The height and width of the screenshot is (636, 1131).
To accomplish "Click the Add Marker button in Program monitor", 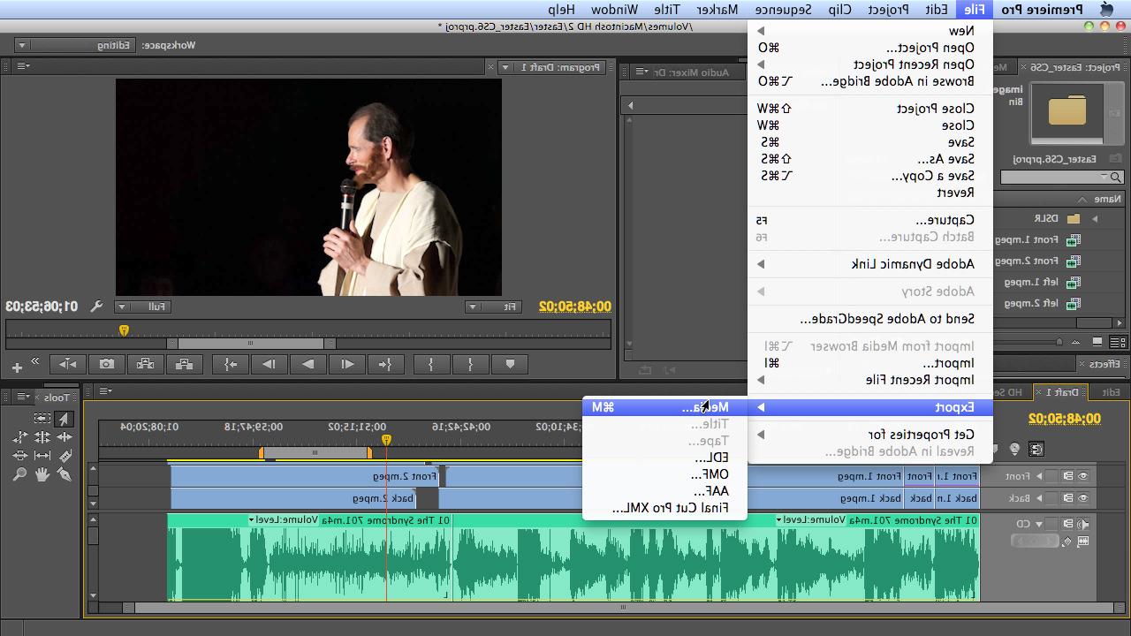I will 510,363.
